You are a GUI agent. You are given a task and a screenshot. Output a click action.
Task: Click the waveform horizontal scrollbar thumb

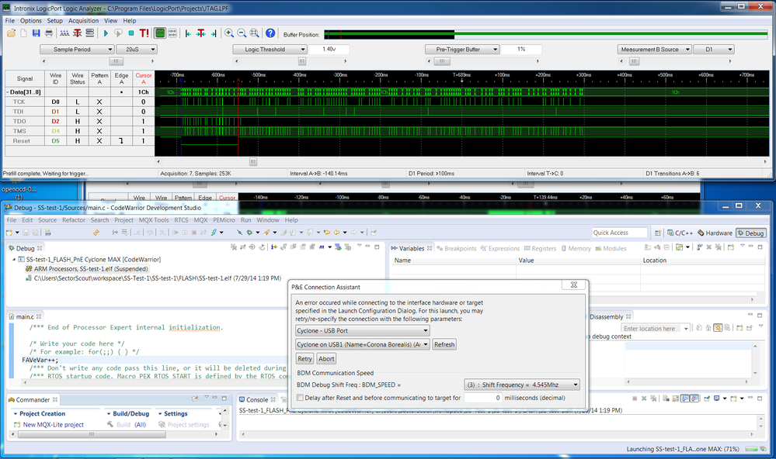click(253, 161)
